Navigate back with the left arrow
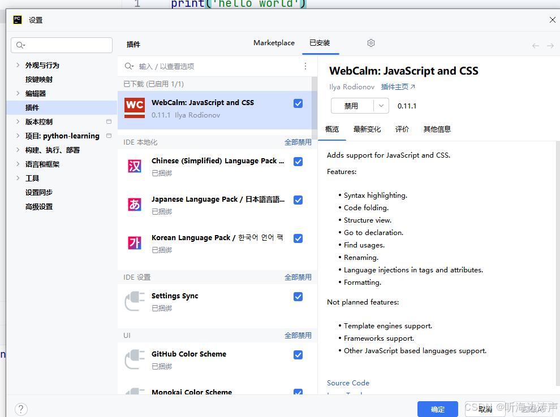Image resolution: width=560 pixels, height=417 pixels. pyautogui.click(x=535, y=46)
